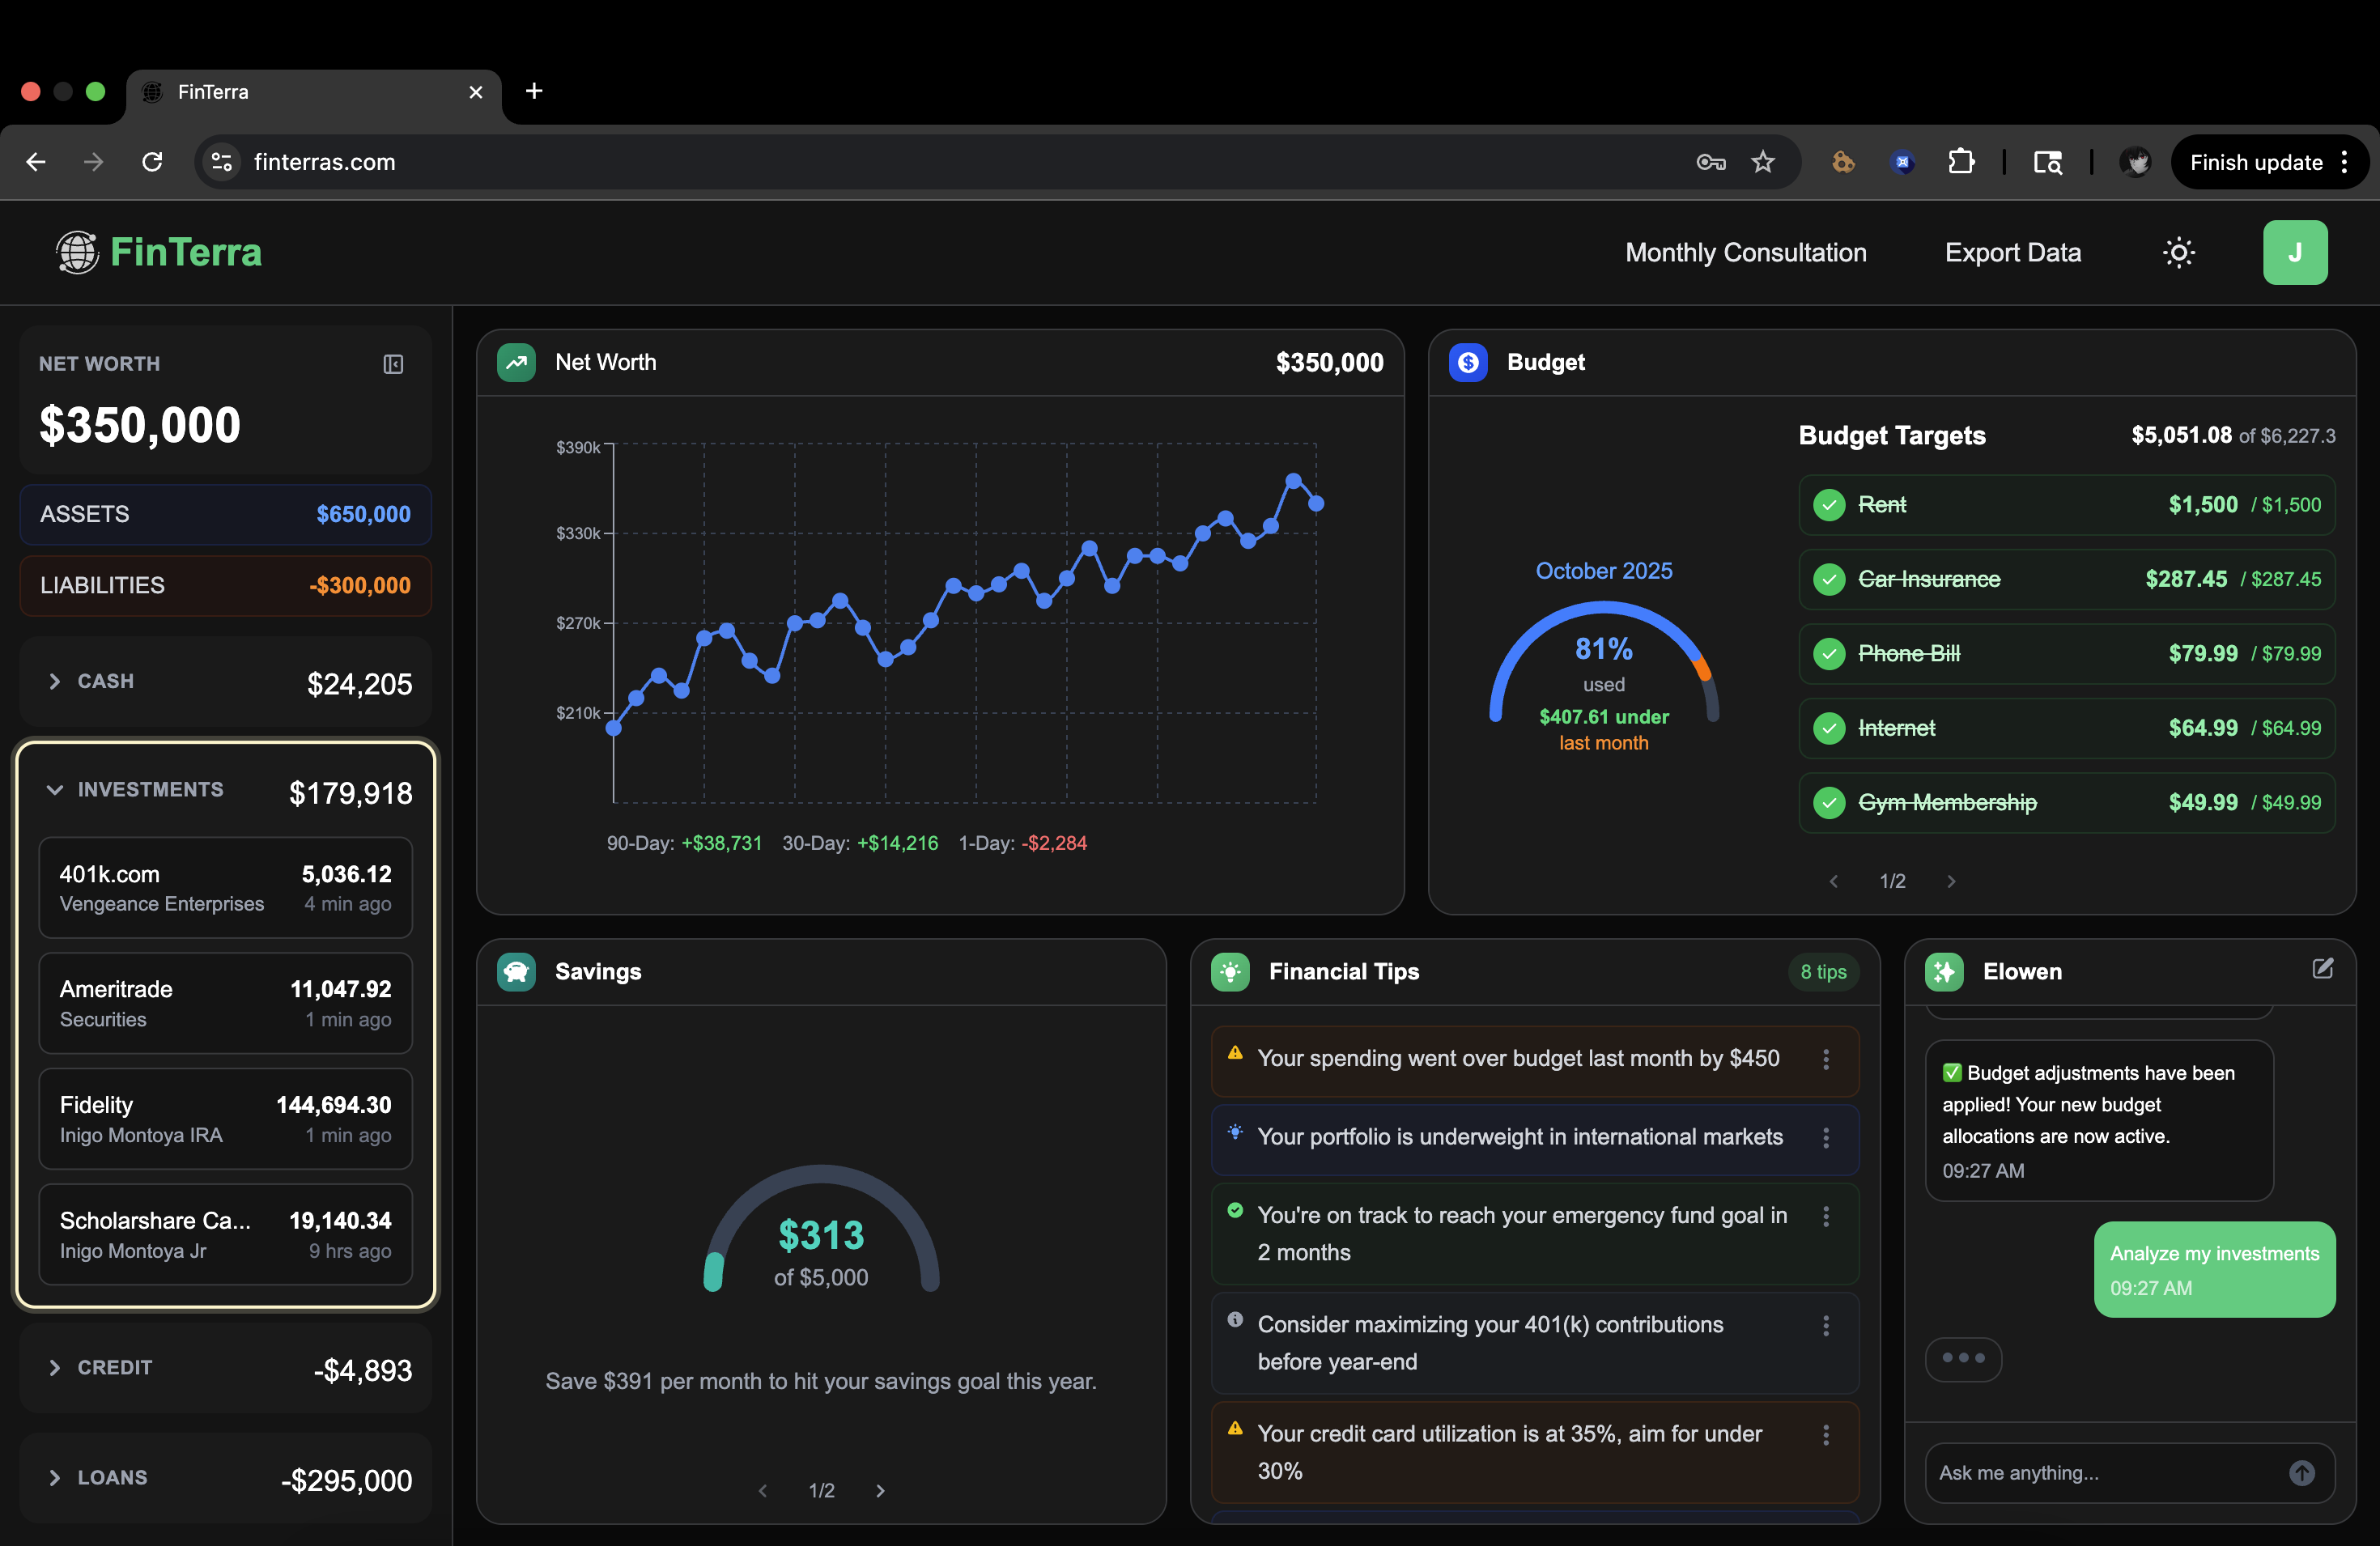Click the Ask me anything input field
2380x1546 pixels.
click(2100, 1472)
